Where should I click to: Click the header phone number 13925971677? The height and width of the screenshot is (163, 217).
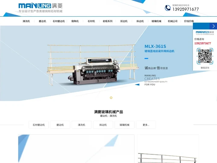pos(186,9)
